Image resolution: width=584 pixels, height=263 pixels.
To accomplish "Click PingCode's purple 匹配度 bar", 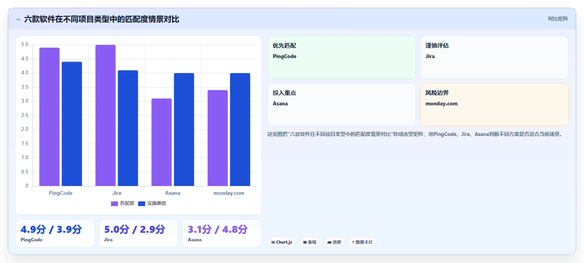I will point(49,117).
